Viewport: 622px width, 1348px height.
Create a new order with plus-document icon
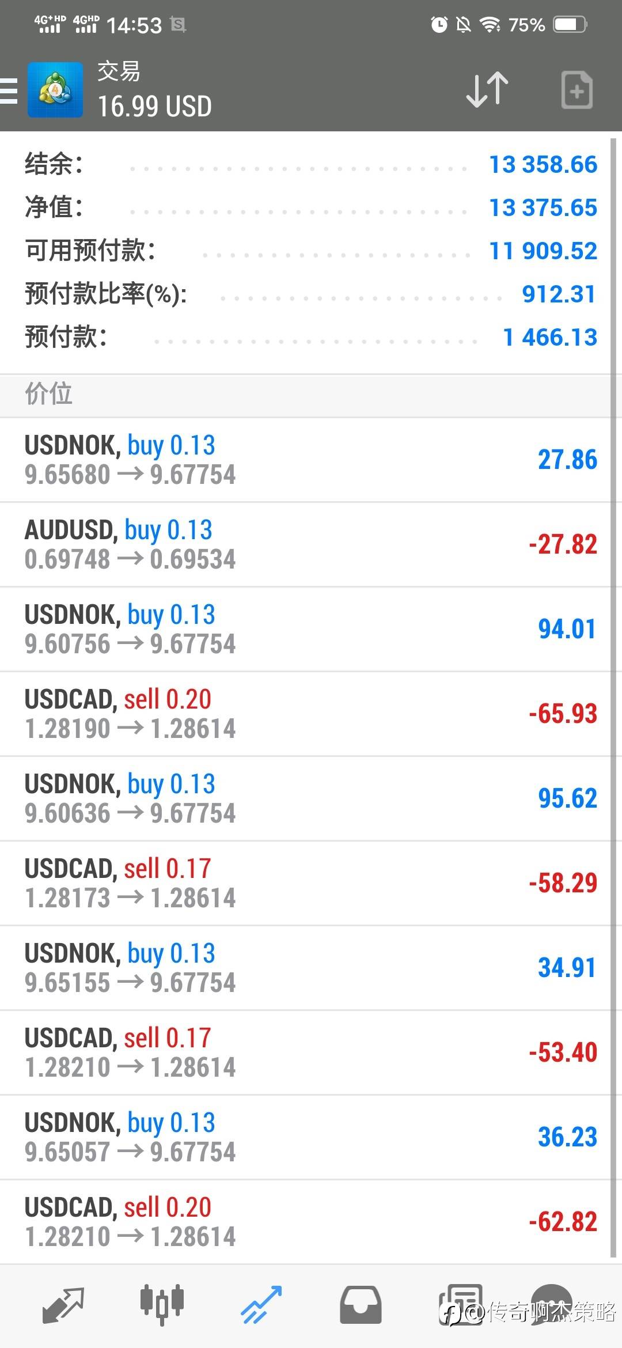[x=577, y=90]
